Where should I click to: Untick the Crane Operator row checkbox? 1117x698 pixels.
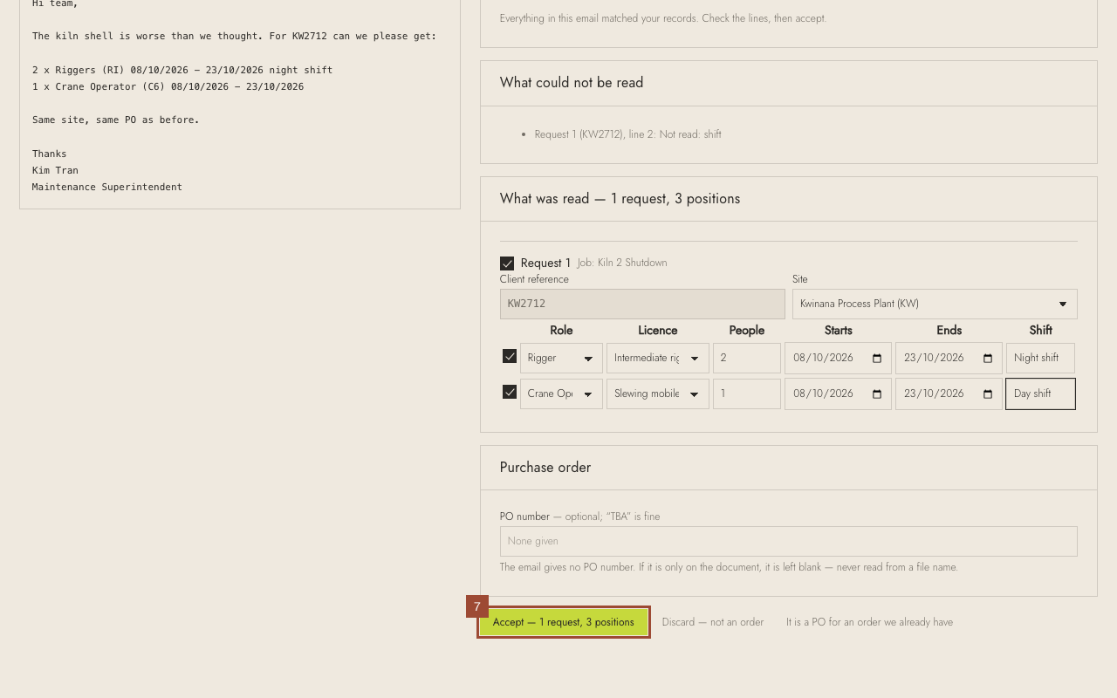[510, 393]
